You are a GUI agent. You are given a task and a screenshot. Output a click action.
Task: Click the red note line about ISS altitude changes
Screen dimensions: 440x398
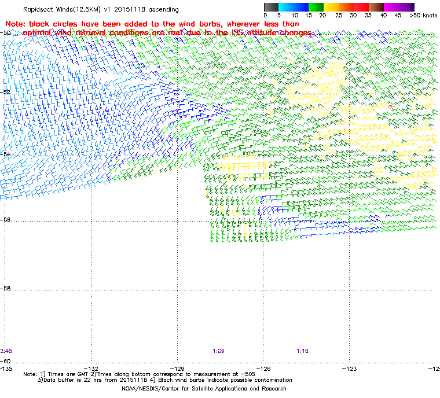(x=167, y=33)
